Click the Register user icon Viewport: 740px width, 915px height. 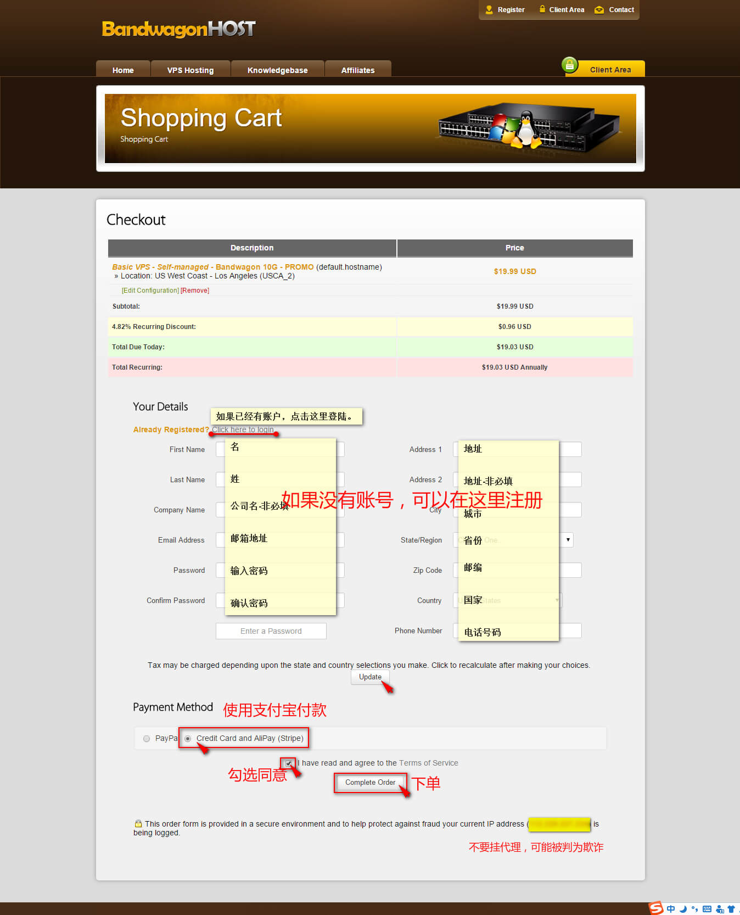[489, 9]
